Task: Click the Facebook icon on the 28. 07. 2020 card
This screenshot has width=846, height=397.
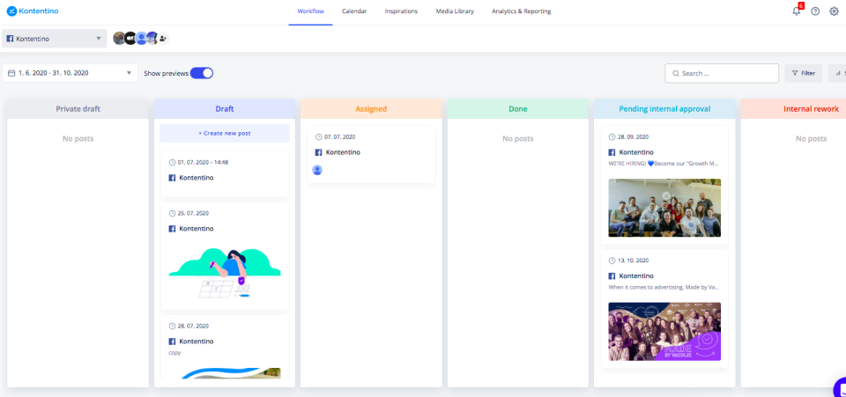Action: [173, 341]
